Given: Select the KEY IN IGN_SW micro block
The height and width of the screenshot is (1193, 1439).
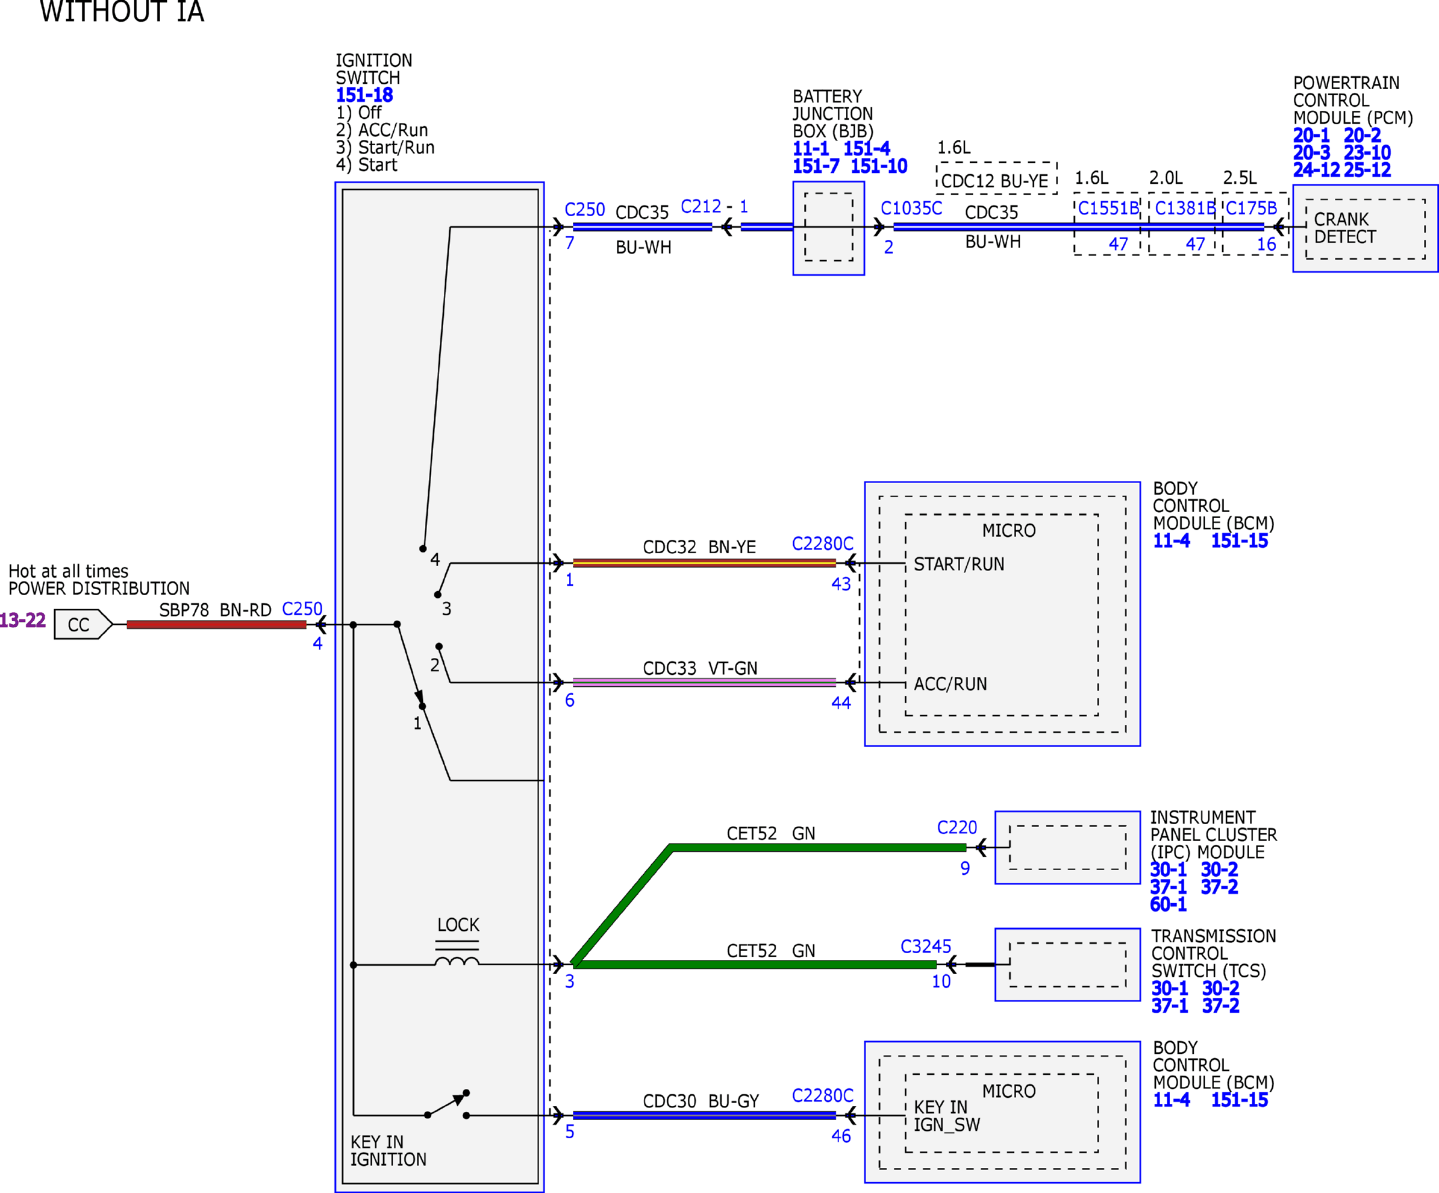Looking at the screenshot, I should (1001, 1113).
